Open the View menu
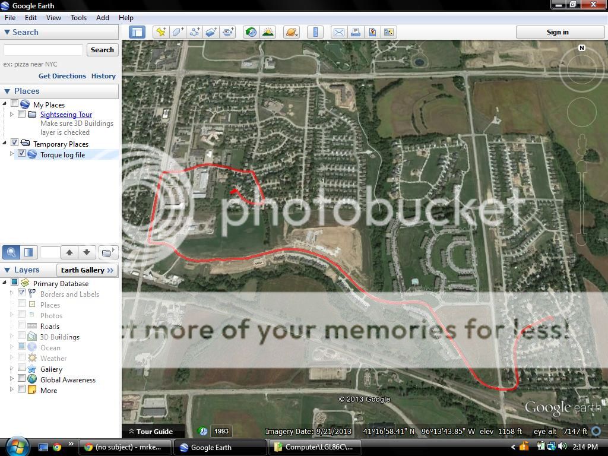608x456 pixels. click(x=53, y=18)
